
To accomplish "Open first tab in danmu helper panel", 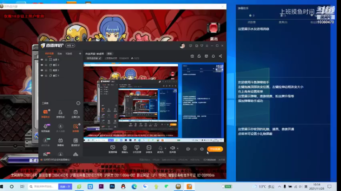I will (x=251, y=22).
